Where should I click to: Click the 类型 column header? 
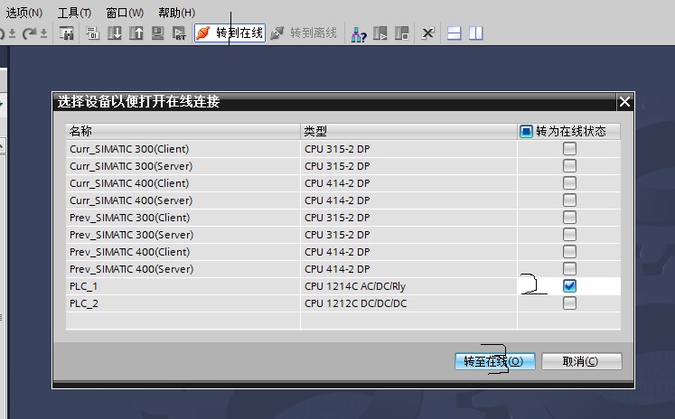point(408,131)
